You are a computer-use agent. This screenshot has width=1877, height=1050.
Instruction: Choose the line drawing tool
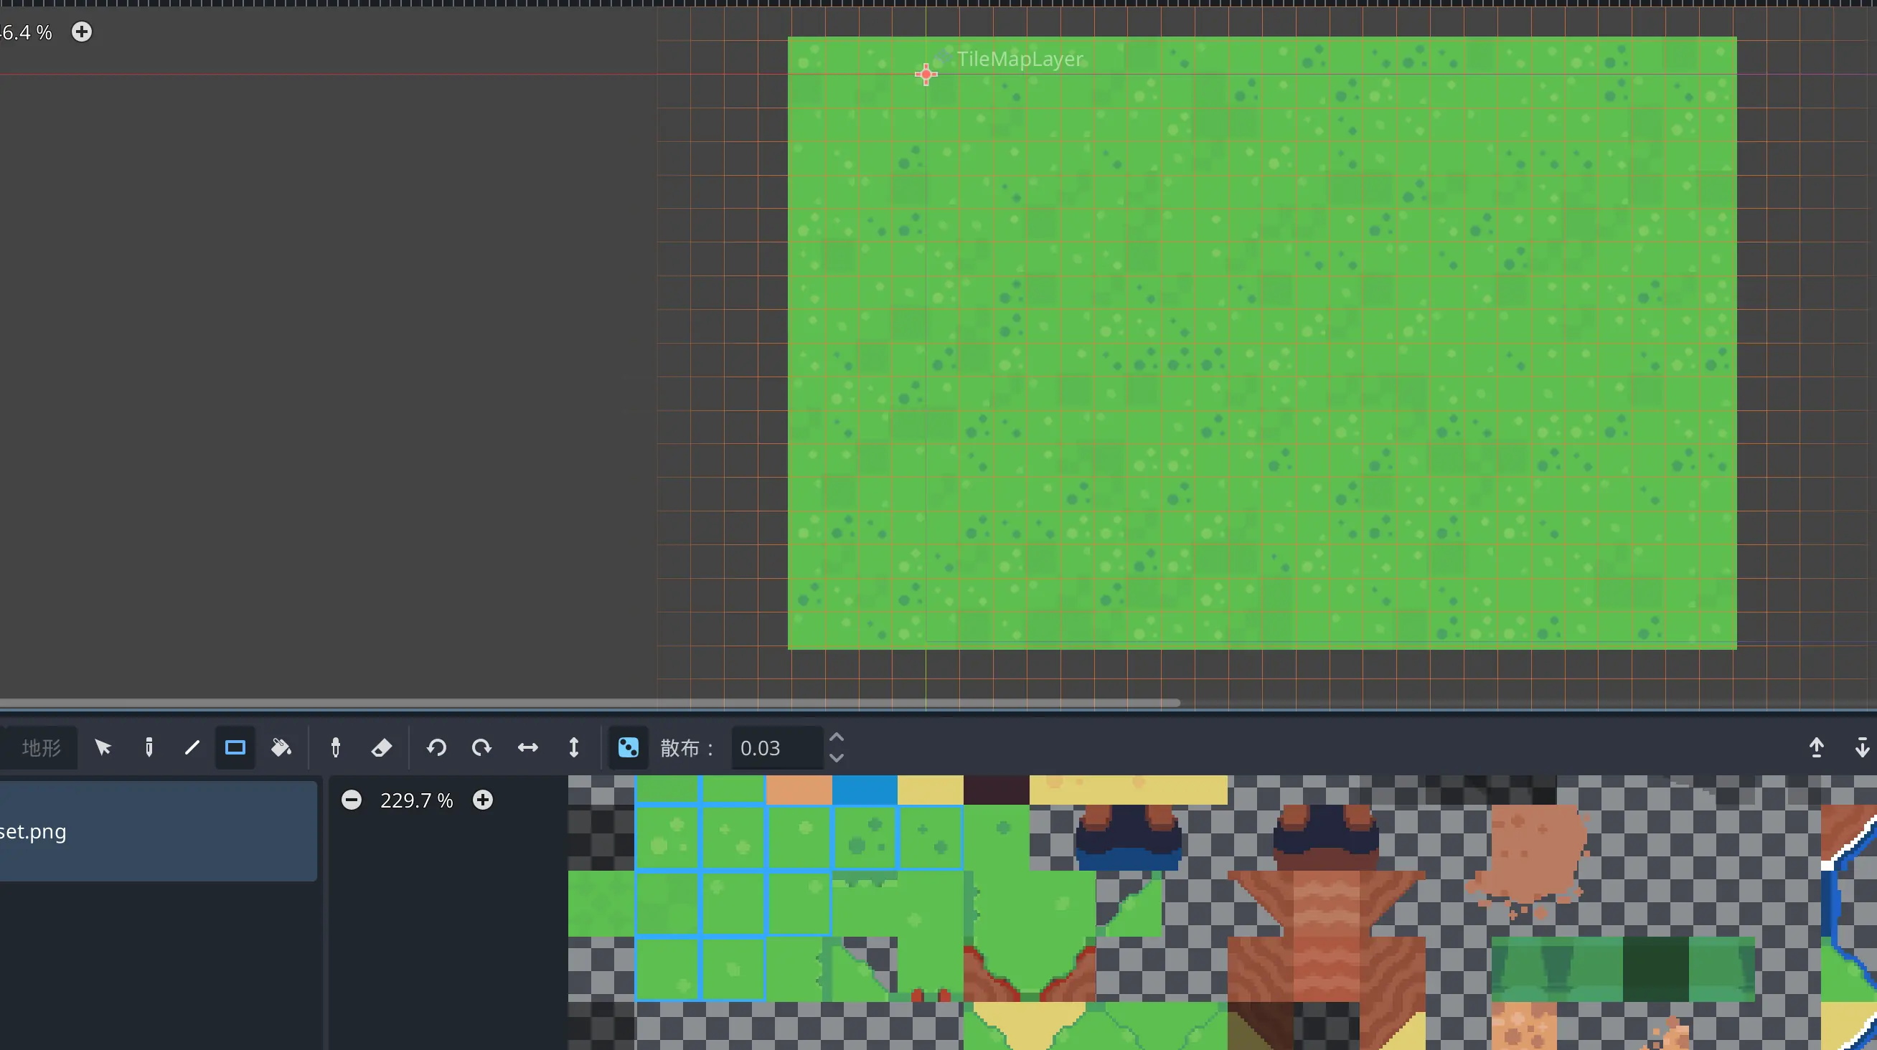[192, 747]
